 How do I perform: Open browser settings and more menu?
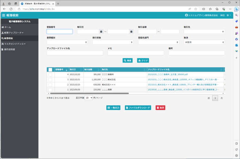click(x=230, y=9)
